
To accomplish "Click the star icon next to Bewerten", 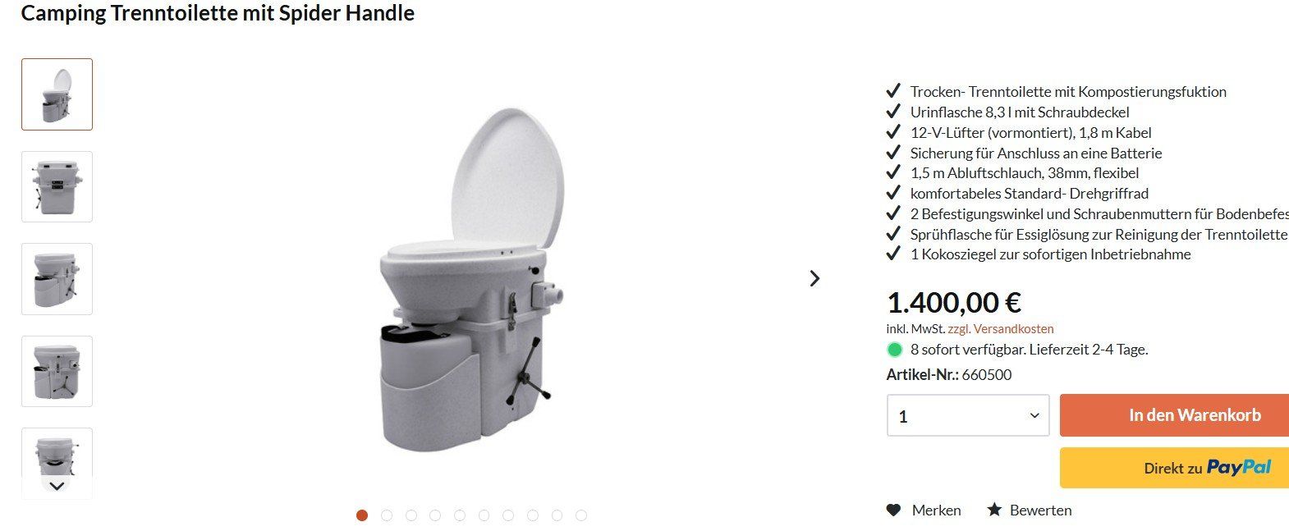I will pos(994,510).
